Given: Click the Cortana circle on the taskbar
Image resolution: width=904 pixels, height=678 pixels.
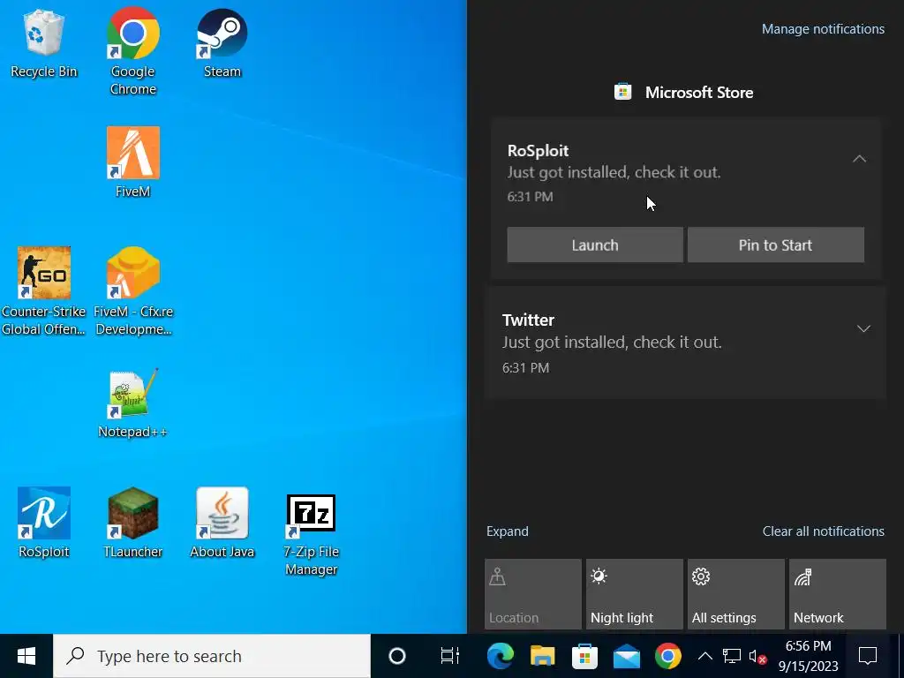Looking at the screenshot, I should [397, 656].
